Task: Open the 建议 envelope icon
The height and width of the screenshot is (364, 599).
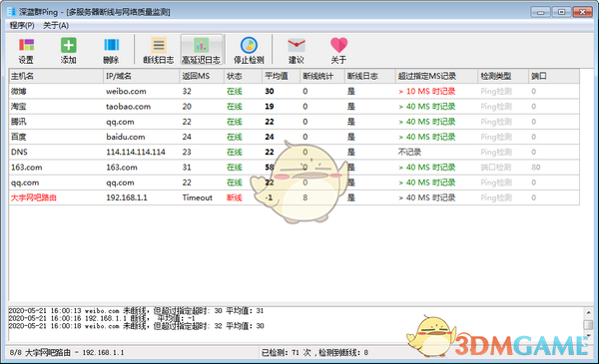Action: coord(297,45)
